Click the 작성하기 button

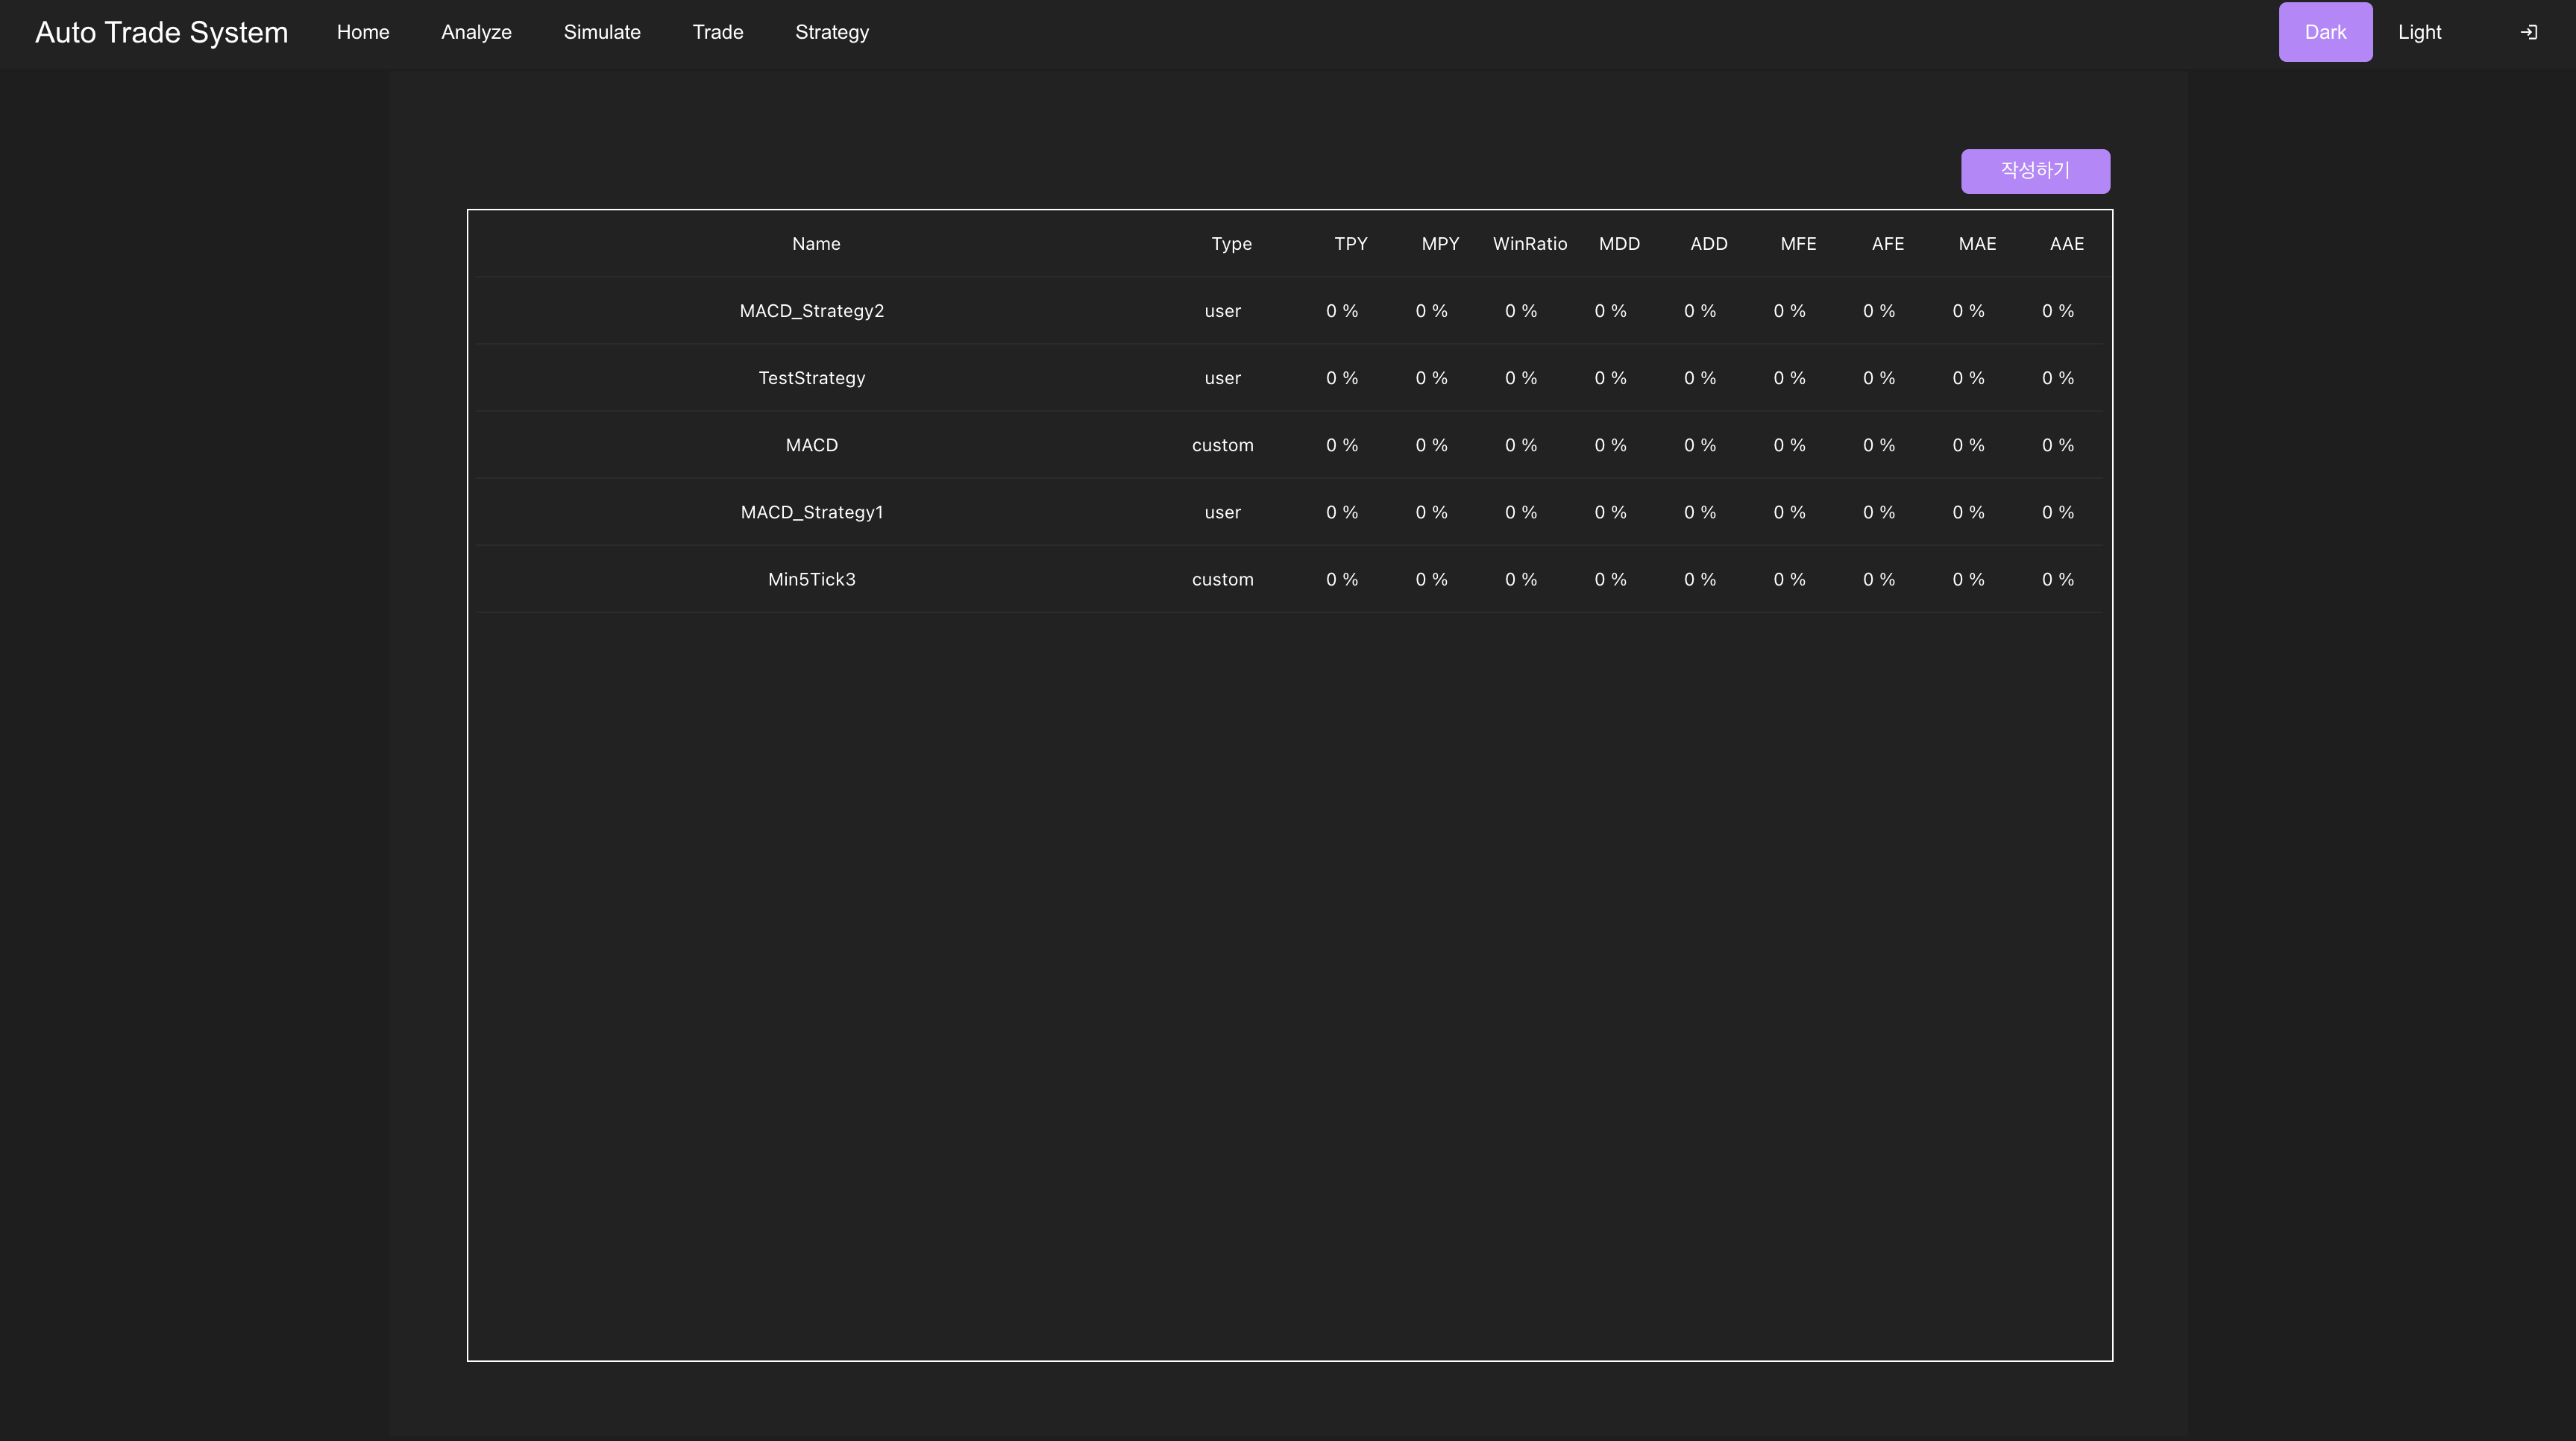pos(2034,171)
